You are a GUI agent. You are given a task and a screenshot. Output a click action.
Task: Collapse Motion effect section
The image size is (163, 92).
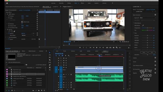6,14
